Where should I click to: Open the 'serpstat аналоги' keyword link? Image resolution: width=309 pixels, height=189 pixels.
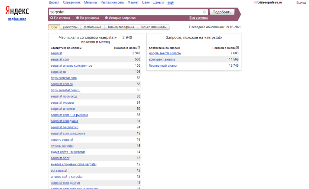[63, 109]
